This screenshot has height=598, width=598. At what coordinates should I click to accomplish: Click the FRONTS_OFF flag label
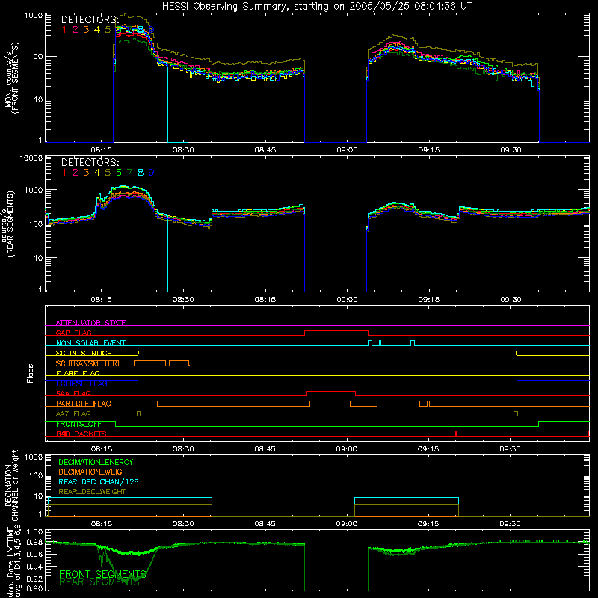pos(78,424)
